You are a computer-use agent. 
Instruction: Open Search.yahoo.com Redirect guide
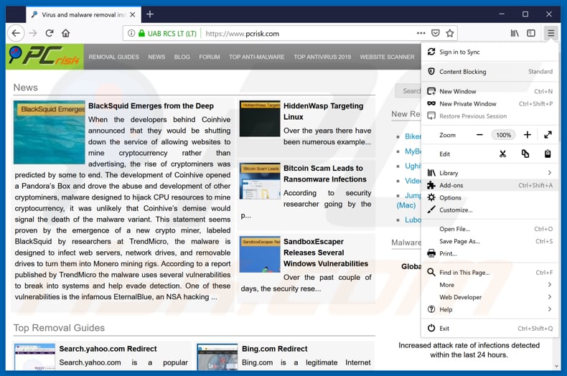[x=108, y=349]
